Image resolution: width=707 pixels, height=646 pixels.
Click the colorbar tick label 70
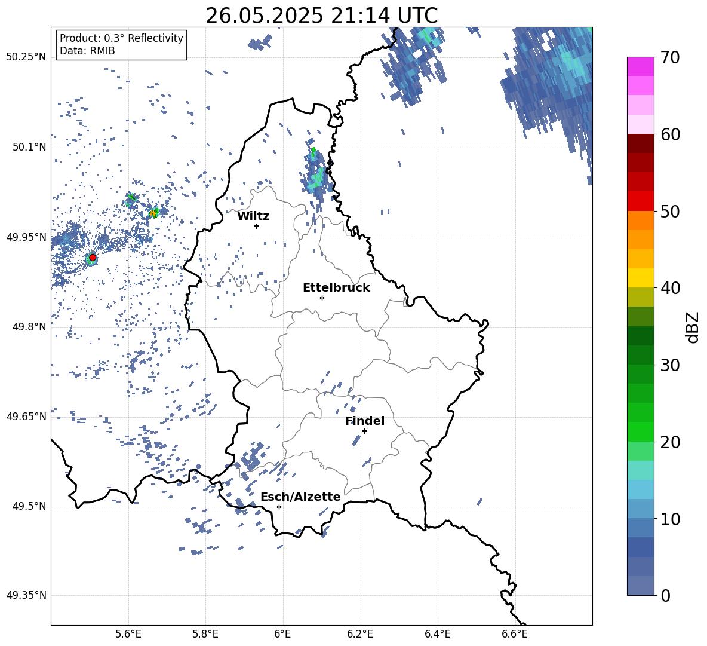(670, 57)
